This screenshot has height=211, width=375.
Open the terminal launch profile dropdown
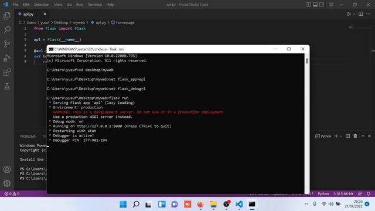(341, 136)
